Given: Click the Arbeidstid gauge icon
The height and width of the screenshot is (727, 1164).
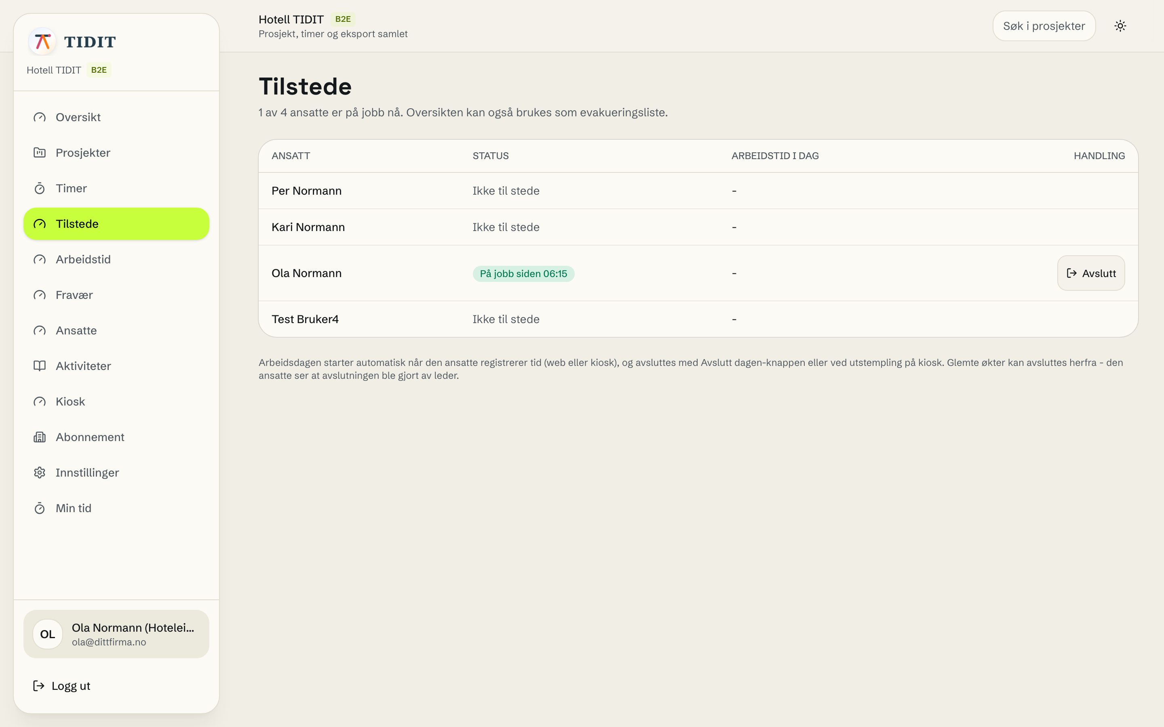Looking at the screenshot, I should pyautogui.click(x=40, y=260).
